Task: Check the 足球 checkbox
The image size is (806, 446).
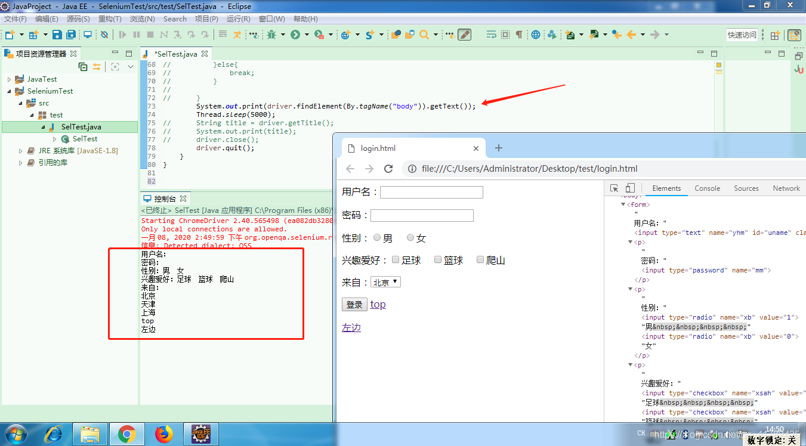Action: pos(396,259)
